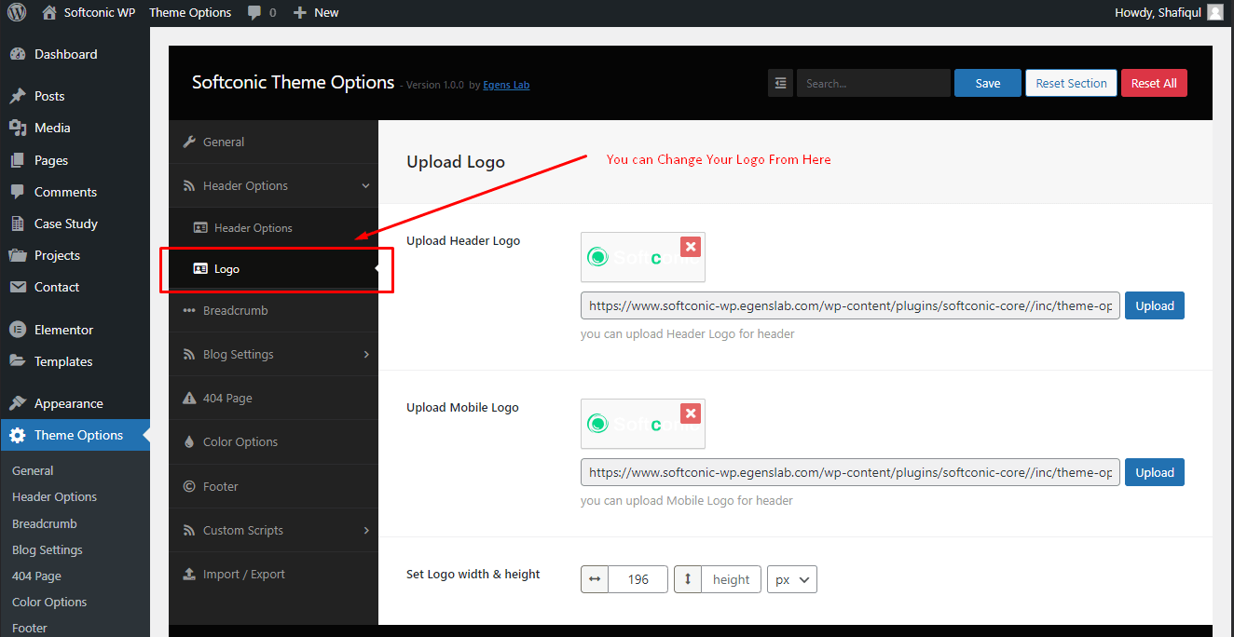Click the Reset All button
Screen dimensions: 1234x637
pos(1154,83)
